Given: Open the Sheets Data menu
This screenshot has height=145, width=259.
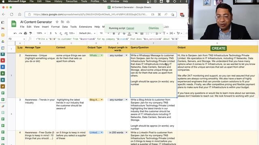Looking at the screenshot, I should click(x=65, y=27).
